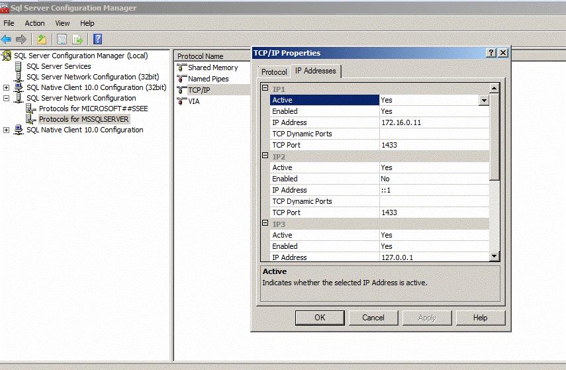
Task: Click the IP2 TCP Port value 1433
Action: tap(434, 212)
